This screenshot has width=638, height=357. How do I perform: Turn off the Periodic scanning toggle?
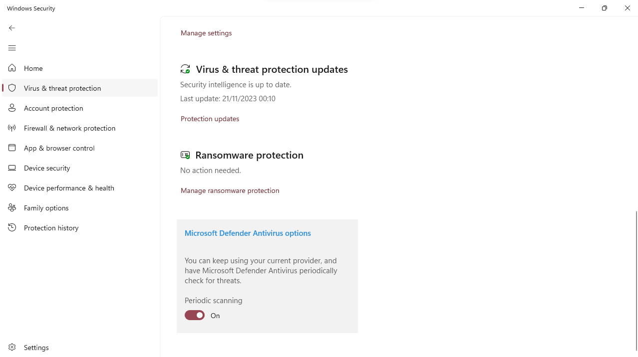(195, 315)
